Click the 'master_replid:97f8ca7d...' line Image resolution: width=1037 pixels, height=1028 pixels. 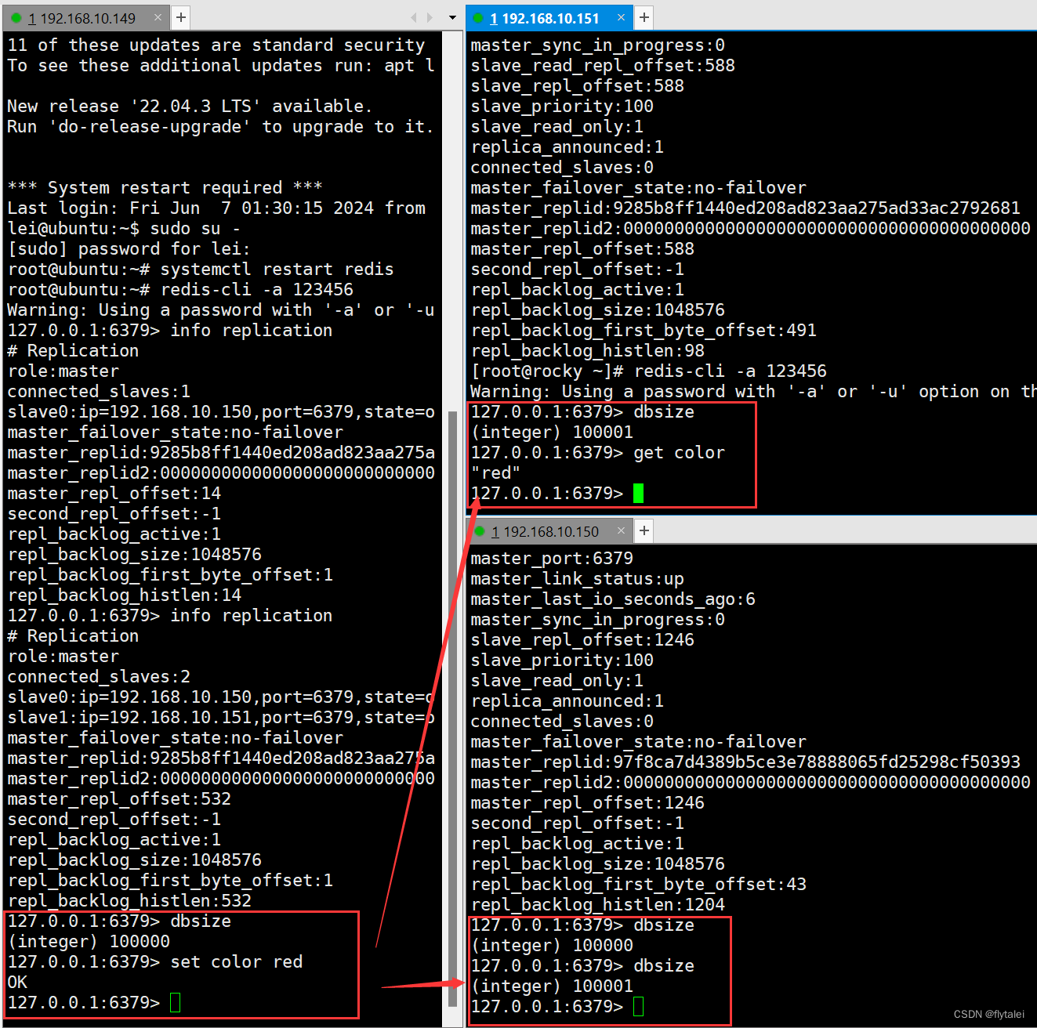click(745, 762)
